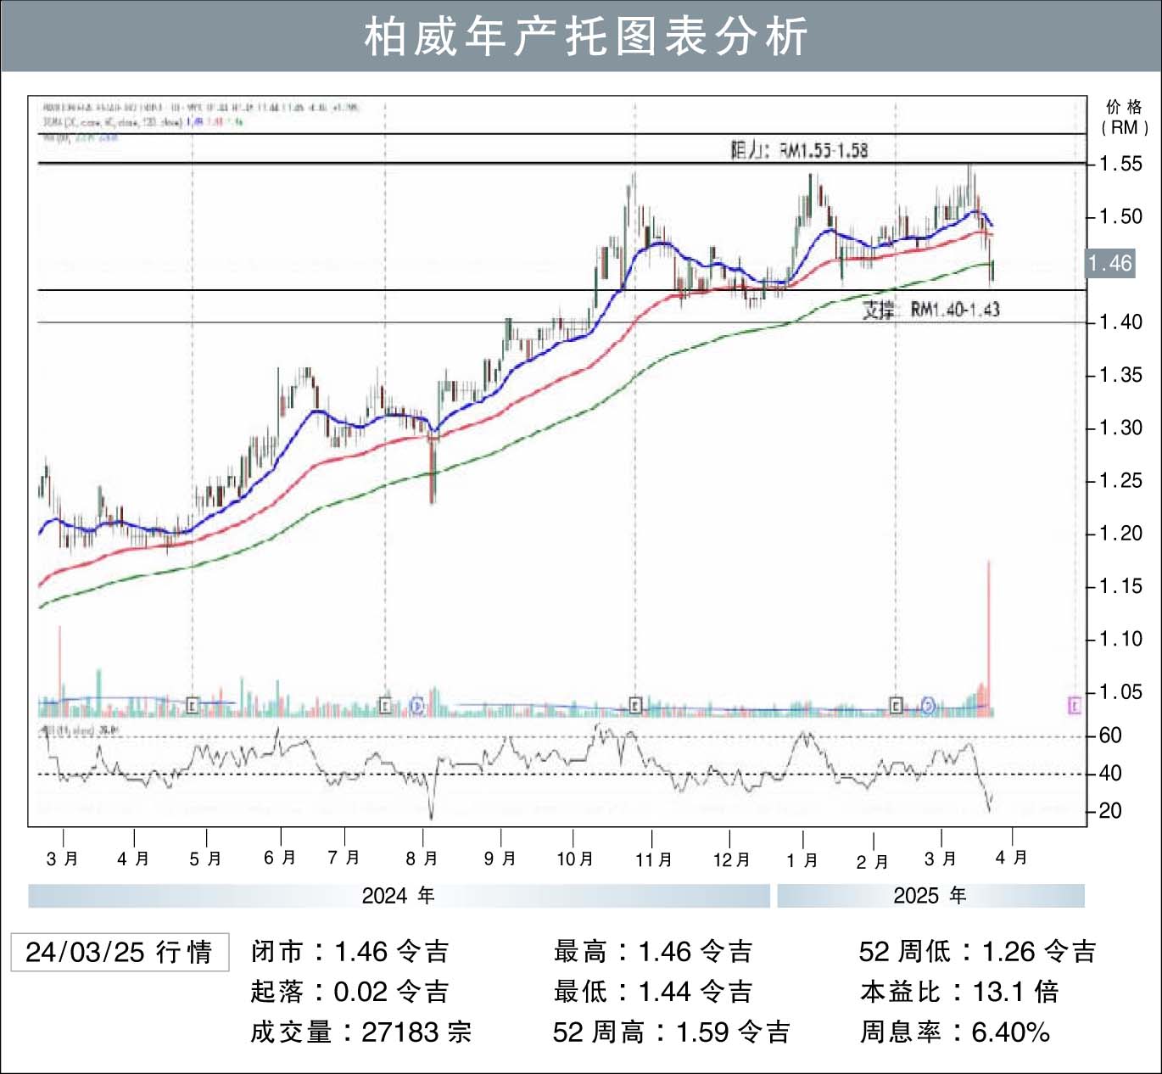This screenshot has width=1162, height=1074.
Task: Click the 2025 年 year bar
Action: tap(930, 896)
